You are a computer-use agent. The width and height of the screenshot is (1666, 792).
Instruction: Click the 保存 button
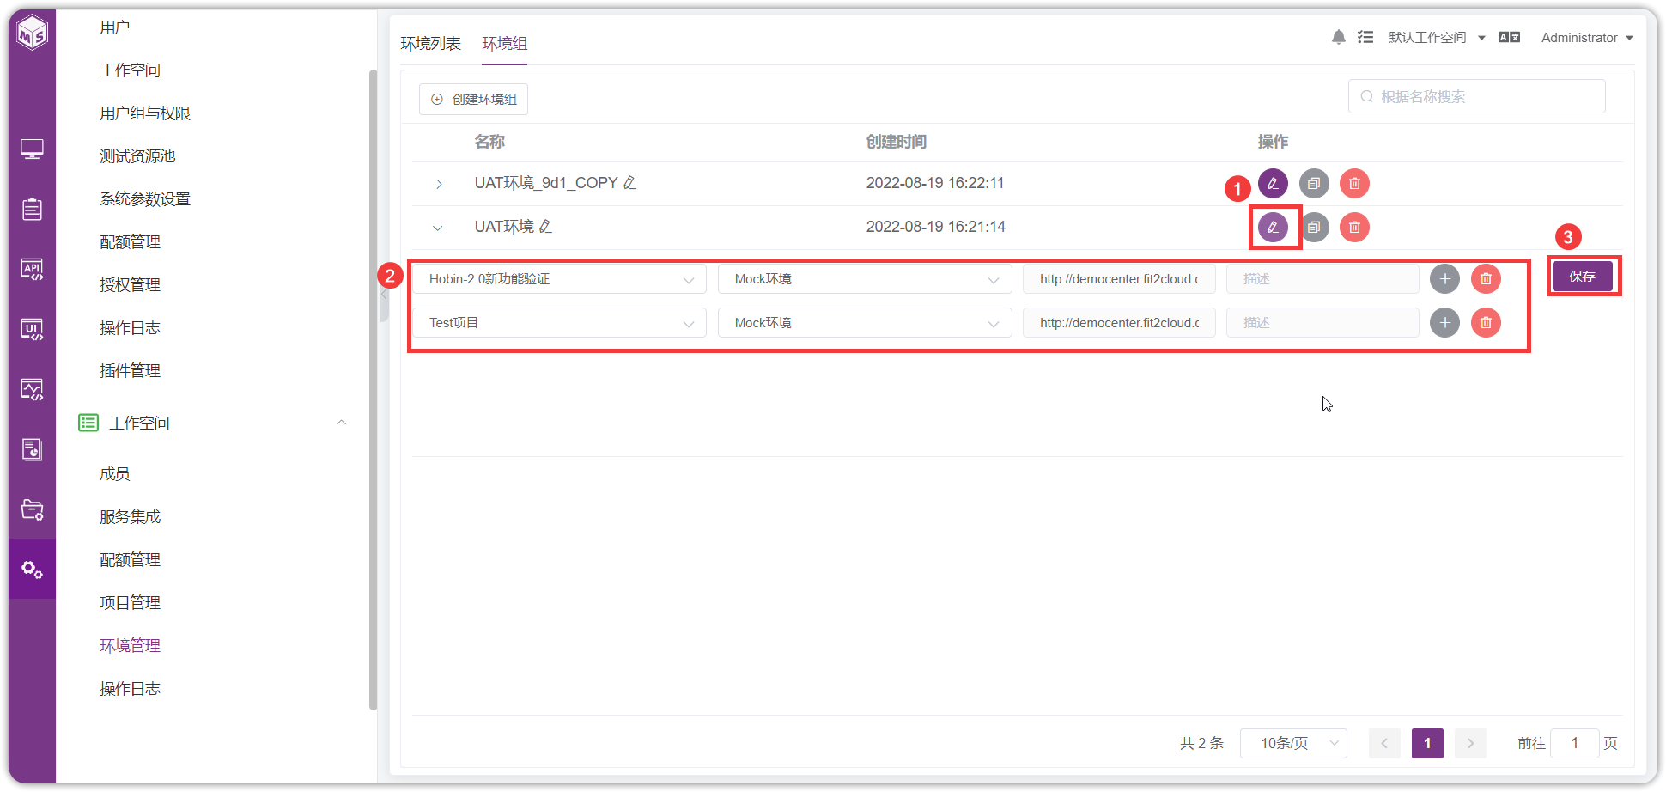(1582, 277)
